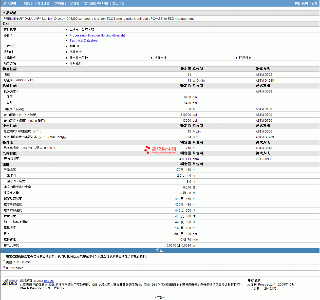Click the 螺杆转速 row label
The image size is (320, 300).
coord(10,239)
